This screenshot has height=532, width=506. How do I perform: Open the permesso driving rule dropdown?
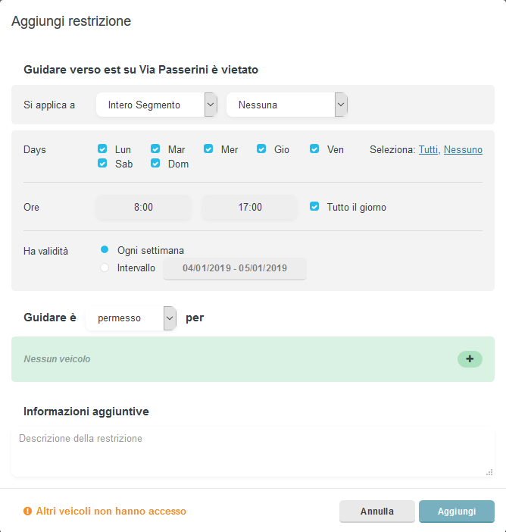click(131, 318)
